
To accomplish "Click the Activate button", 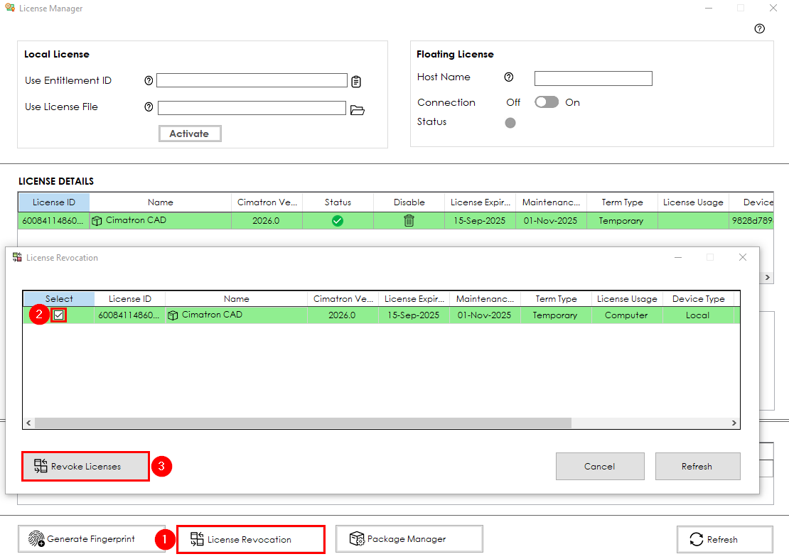I will [x=189, y=134].
